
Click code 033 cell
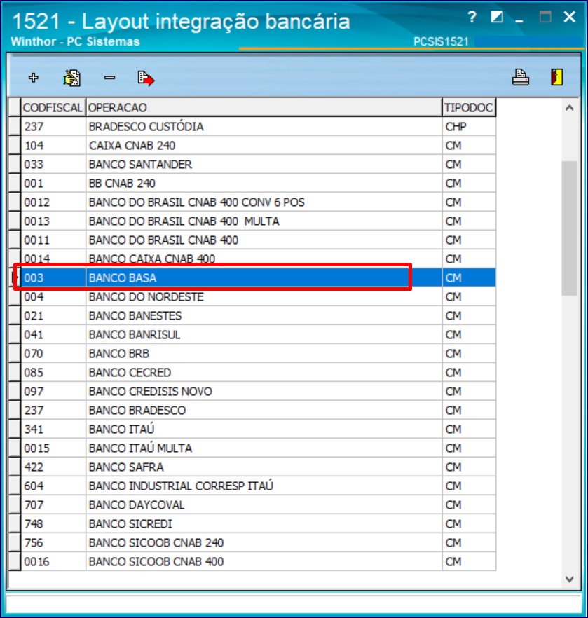pyautogui.click(x=53, y=165)
